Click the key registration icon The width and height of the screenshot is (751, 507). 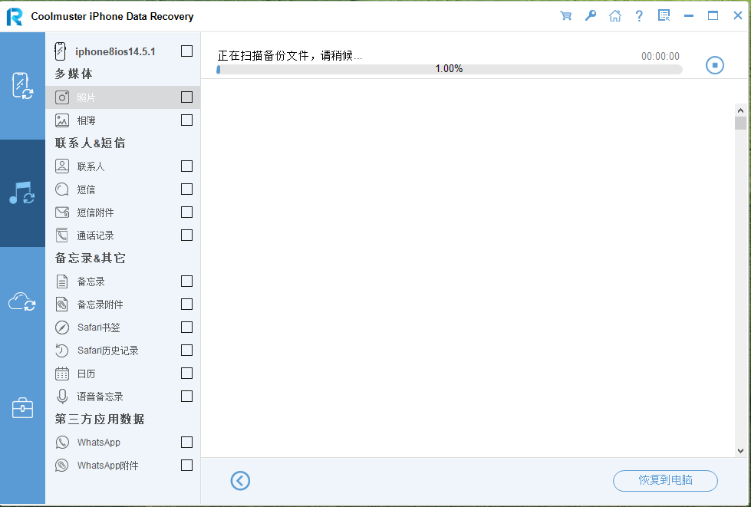coord(591,16)
